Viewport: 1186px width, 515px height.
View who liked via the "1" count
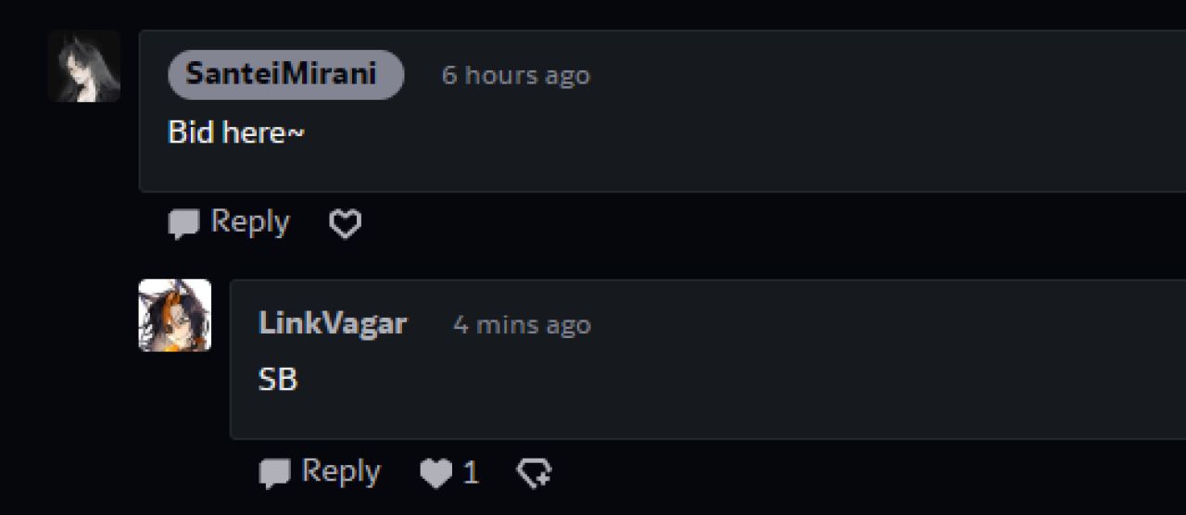tap(471, 474)
